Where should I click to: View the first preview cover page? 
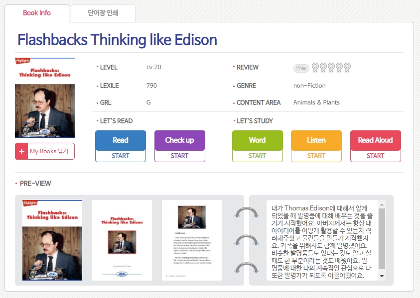52,240
